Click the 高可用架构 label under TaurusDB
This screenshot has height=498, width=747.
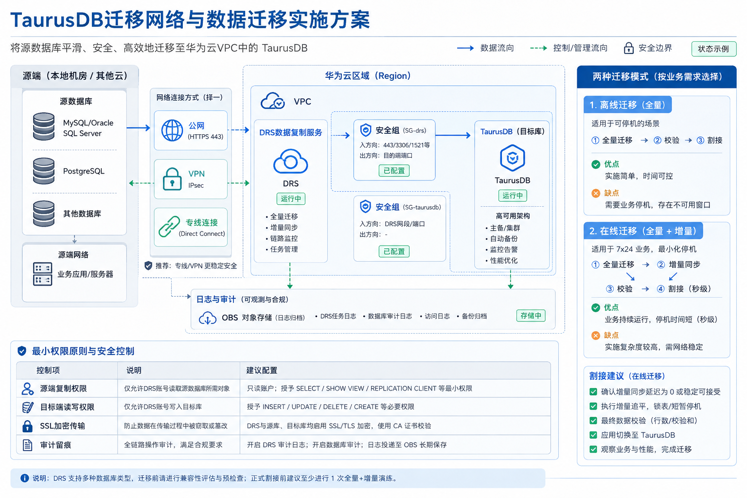pyautogui.click(x=513, y=216)
